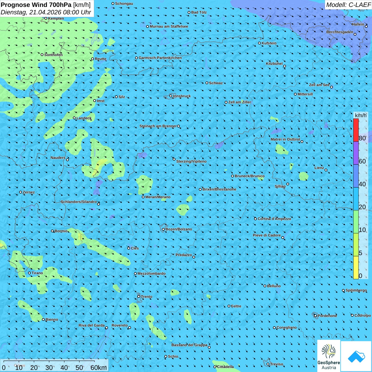
Task: Click the 'Codroipo' label
Action: tap(363, 315)
